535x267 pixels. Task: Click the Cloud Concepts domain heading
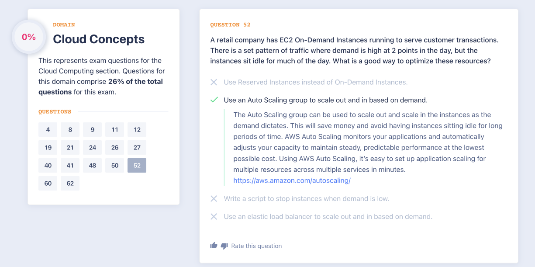[99, 39]
